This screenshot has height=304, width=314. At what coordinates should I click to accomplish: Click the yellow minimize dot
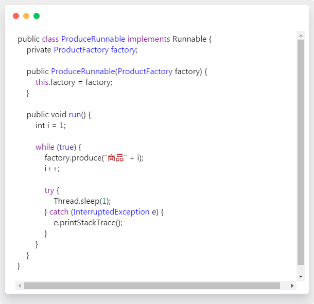(26, 16)
